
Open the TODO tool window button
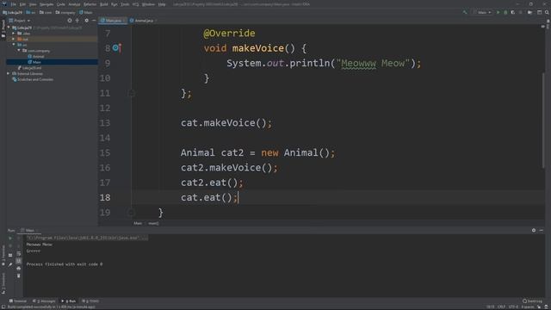(x=90, y=301)
